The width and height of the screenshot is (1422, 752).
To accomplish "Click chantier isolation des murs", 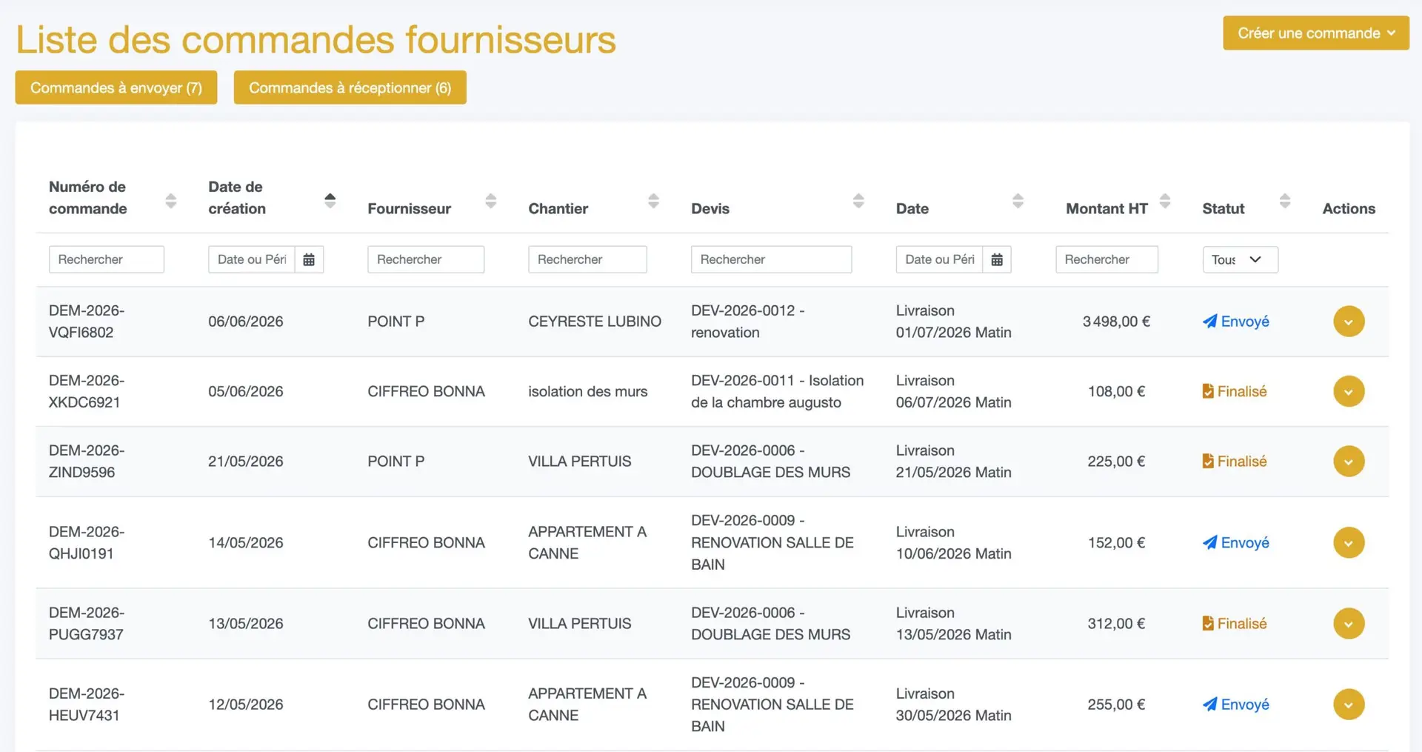I will pos(588,391).
